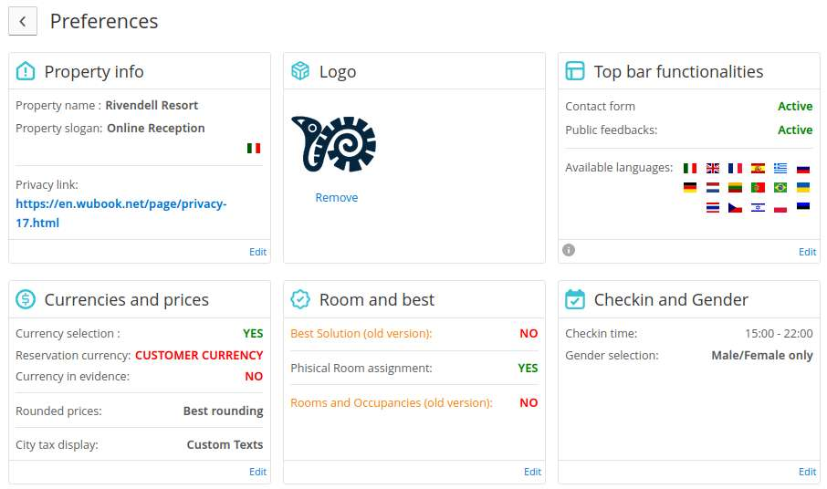The height and width of the screenshot is (489, 827).
Task: Edit the Currencies and prices section
Action: [x=258, y=472]
